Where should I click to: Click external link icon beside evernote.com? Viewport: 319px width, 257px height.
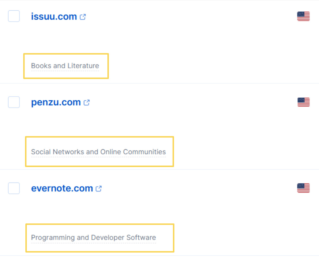tap(99, 189)
